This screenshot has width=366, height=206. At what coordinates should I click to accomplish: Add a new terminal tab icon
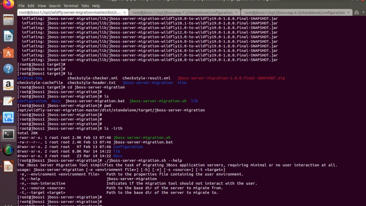[x=357, y=13]
